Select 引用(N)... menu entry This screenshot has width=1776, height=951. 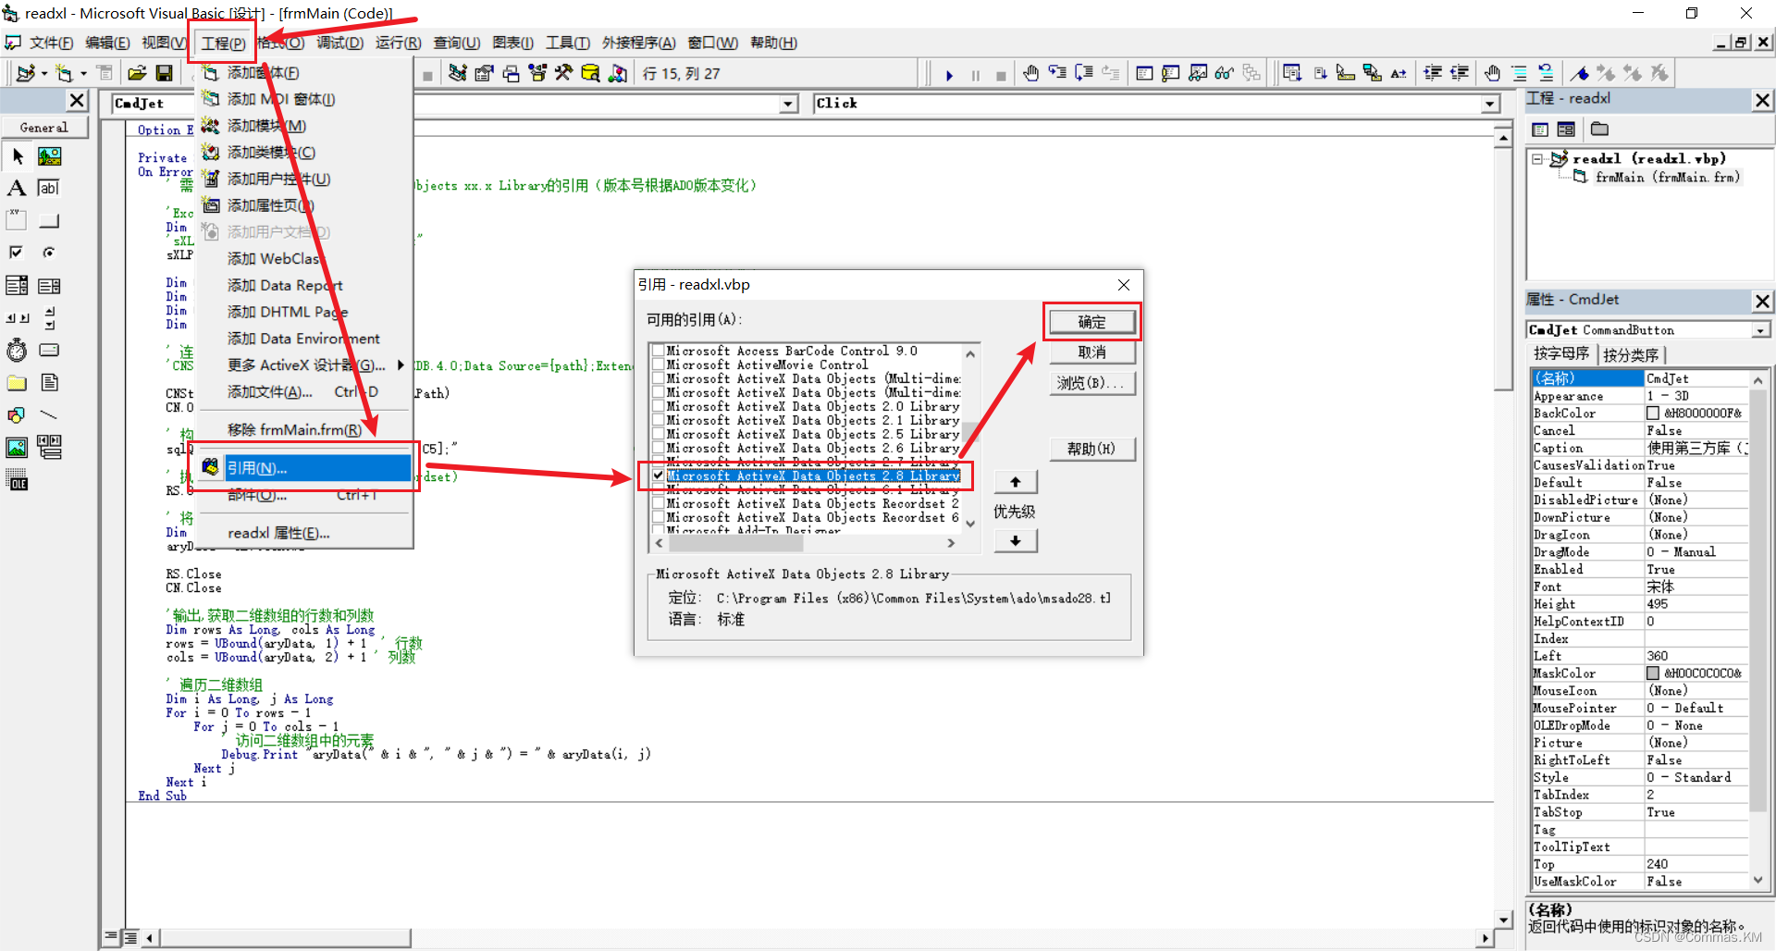point(305,468)
